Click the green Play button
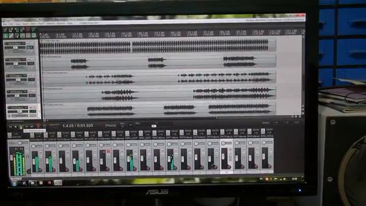This screenshot has height=206, width=366. point(21,127)
